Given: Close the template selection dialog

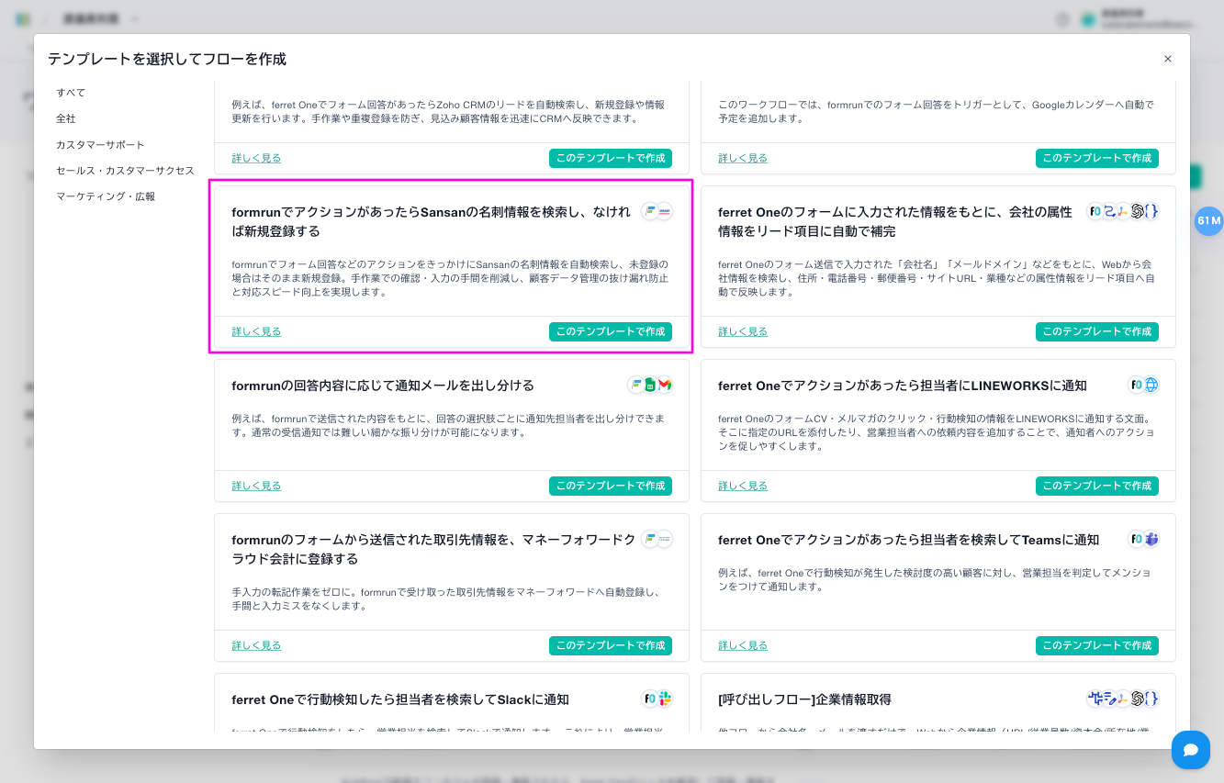Looking at the screenshot, I should pos(1167,59).
